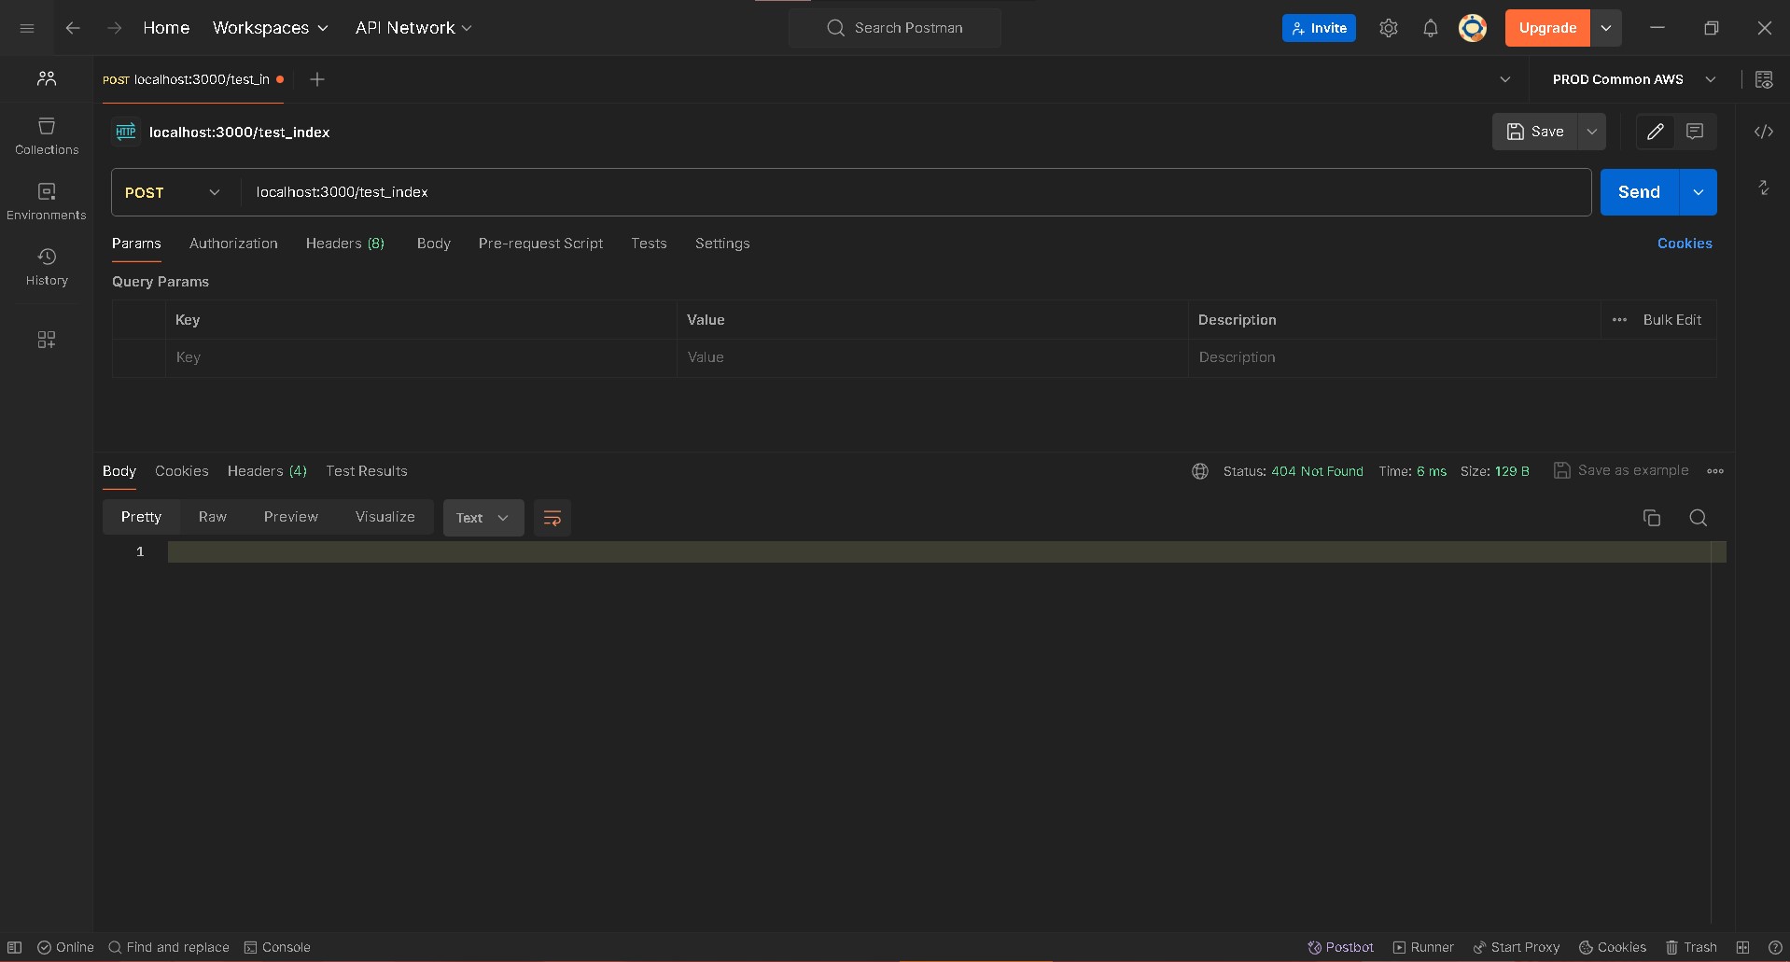Open the Pre-request Script tab
Image resolution: width=1790 pixels, height=962 pixels.
tap(540, 244)
